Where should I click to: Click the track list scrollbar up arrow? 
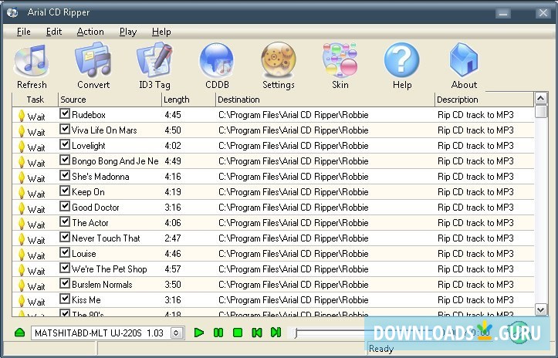[x=541, y=98]
